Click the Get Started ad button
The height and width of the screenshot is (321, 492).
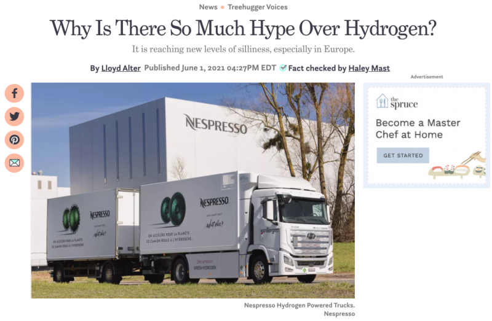(403, 155)
